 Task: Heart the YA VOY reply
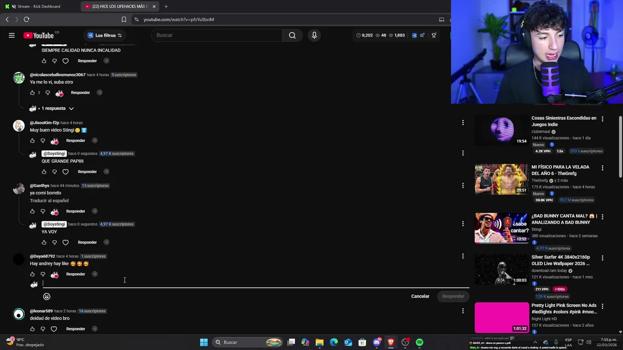point(66,242)
